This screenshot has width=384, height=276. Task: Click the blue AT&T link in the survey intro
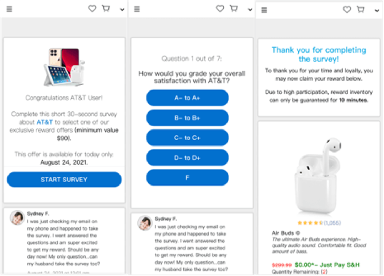coord(45,122)
